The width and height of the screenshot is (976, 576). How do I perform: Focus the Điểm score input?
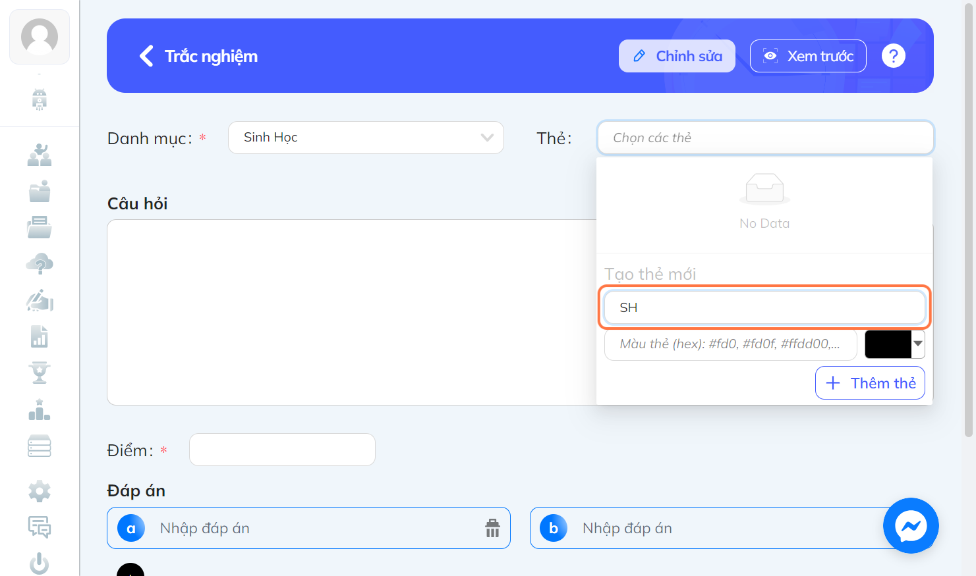coord(282,450)
